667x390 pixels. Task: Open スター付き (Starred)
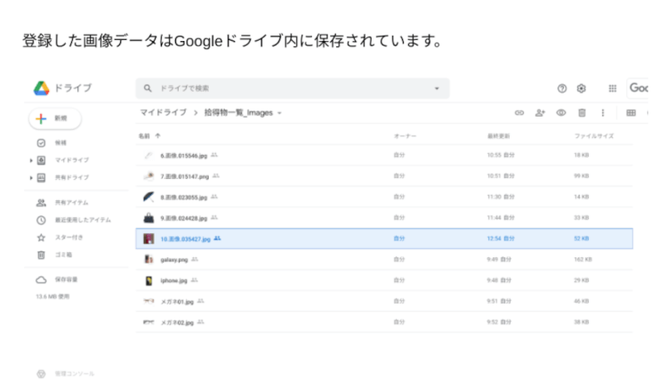point(68,238)
